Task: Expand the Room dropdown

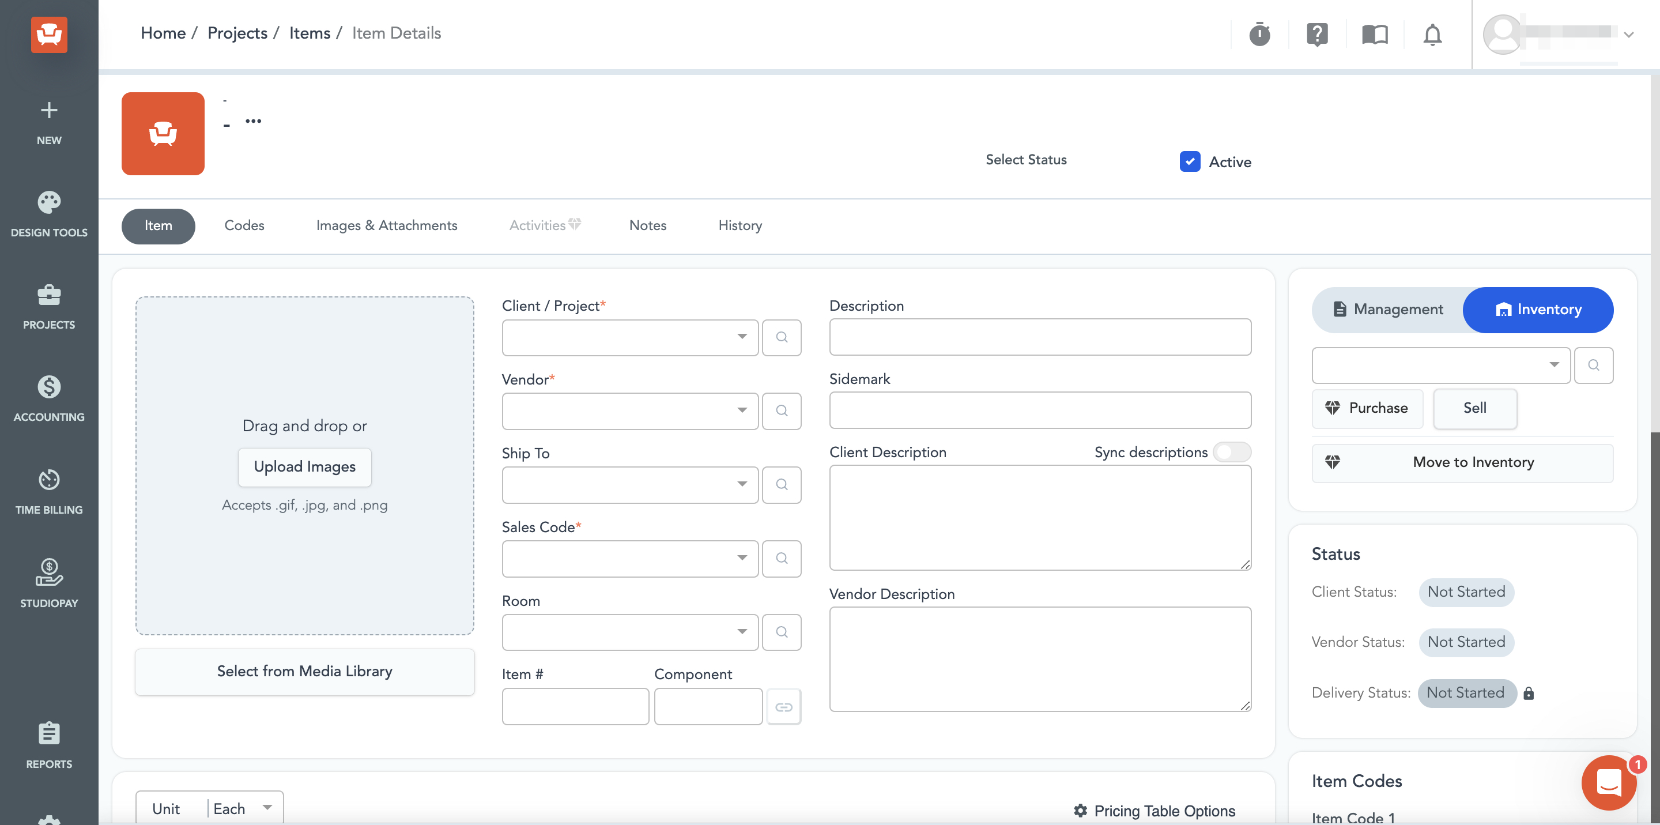Action: coord(742,632)
